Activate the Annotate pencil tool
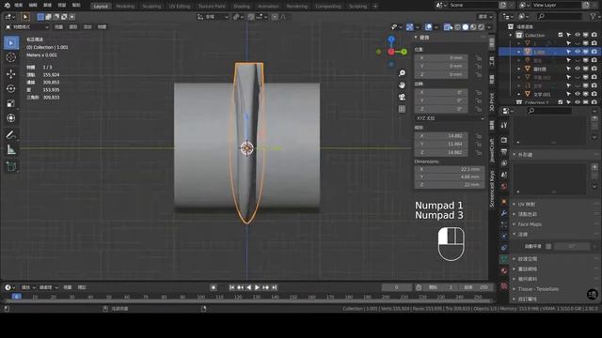Image resolution: width=602 pixels, height=338 pixels. 11,135
